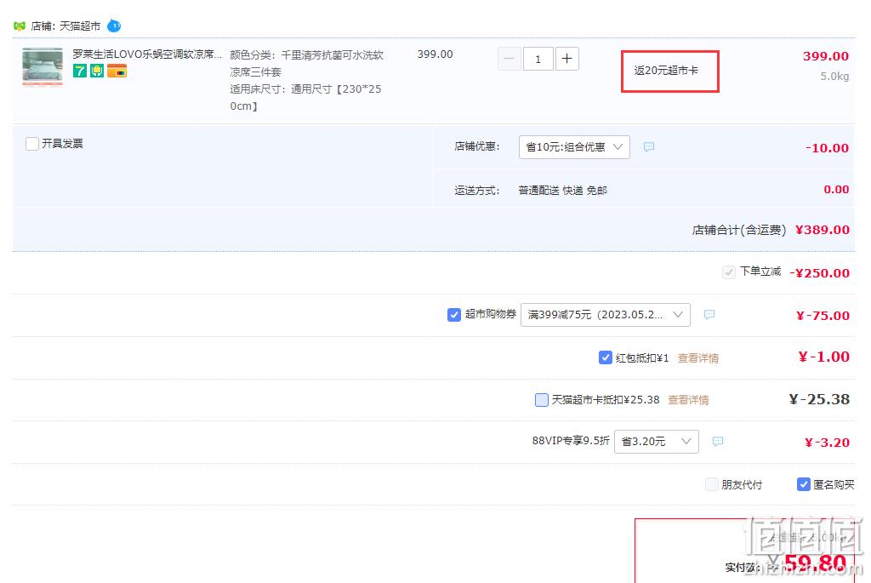Click the 运送方式 label

click(x=476, y=191)
